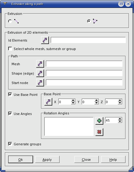
Task: Uncheck Use Base Point checkbox
Action: click(10, 94)
